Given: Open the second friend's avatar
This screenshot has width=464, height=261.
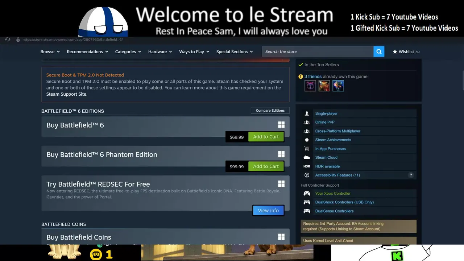Looking at the screenshot, I should pos(324,86).
